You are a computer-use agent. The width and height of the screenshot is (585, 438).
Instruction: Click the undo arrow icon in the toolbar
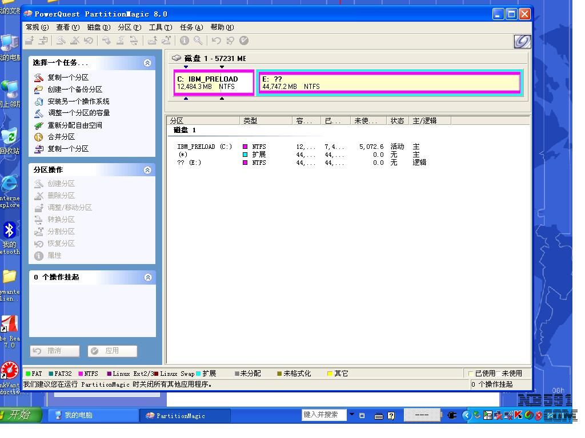click(x=216, y=40)
